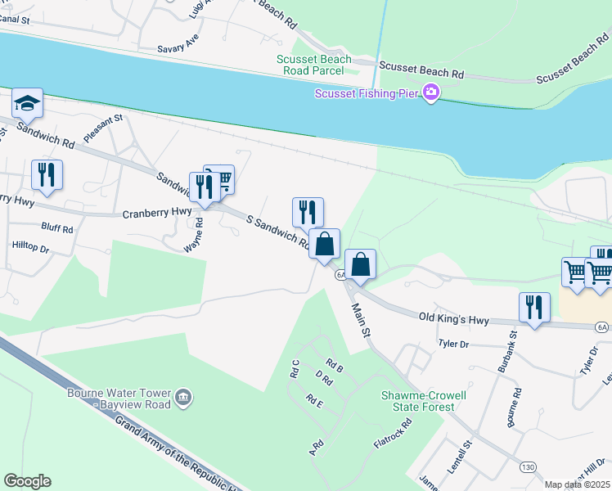Viewport: 612px width, 491px height.
Task: Click the Scusset Fishing Pier text label
Action: click(367, 93)
